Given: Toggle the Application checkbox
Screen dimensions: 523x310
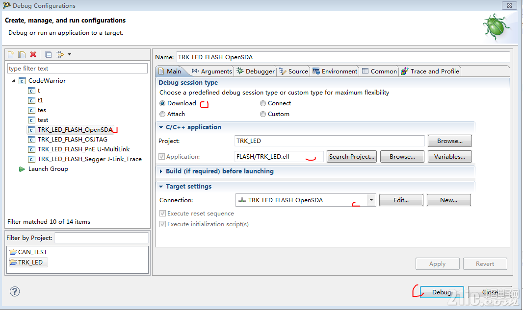Looking at the screenshot, I should coord(162,157).
